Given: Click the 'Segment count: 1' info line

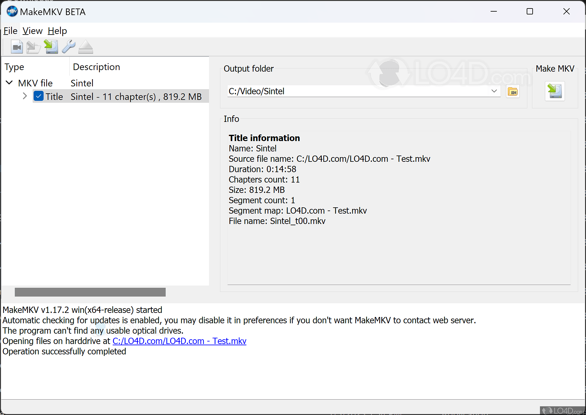Looking at the screenshot, I should click(x=262, y=200).
